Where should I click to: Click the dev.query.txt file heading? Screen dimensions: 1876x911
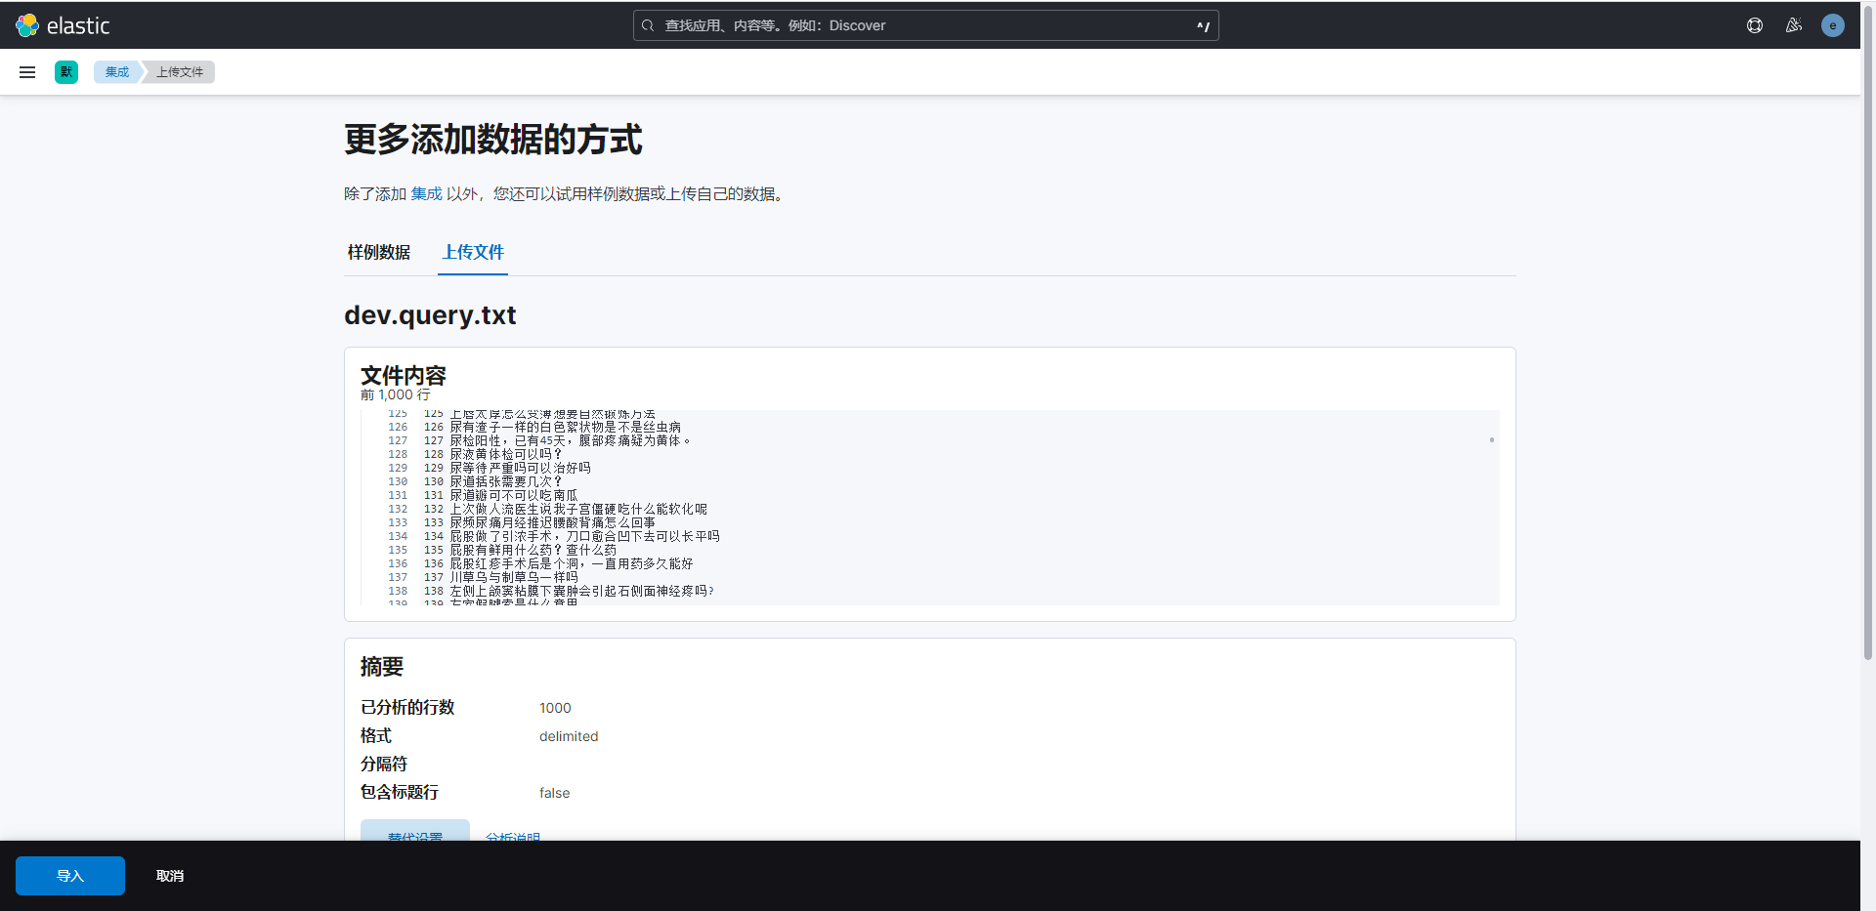click(430, 315)
